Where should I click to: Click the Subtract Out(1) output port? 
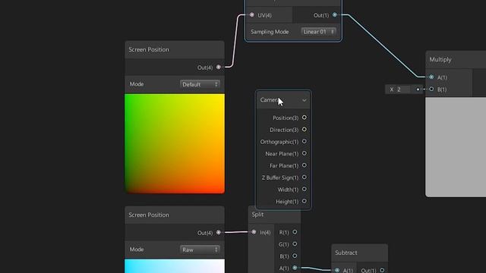pos(382,270)
